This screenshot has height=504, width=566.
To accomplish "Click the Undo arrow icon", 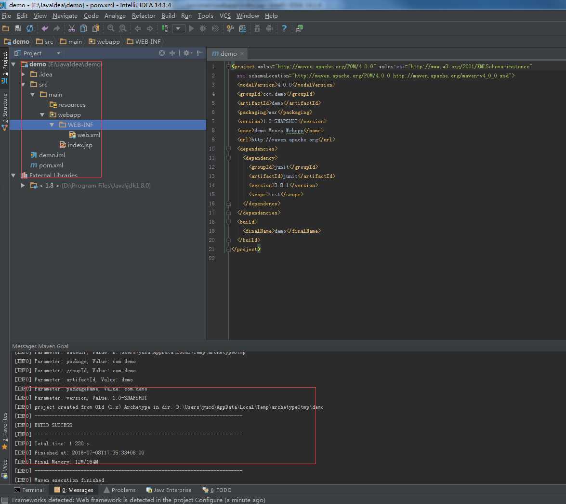I will point(45,28).
